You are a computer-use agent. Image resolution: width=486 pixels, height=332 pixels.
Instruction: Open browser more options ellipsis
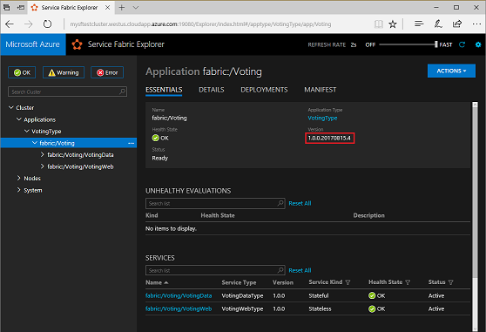coord(476,24)
